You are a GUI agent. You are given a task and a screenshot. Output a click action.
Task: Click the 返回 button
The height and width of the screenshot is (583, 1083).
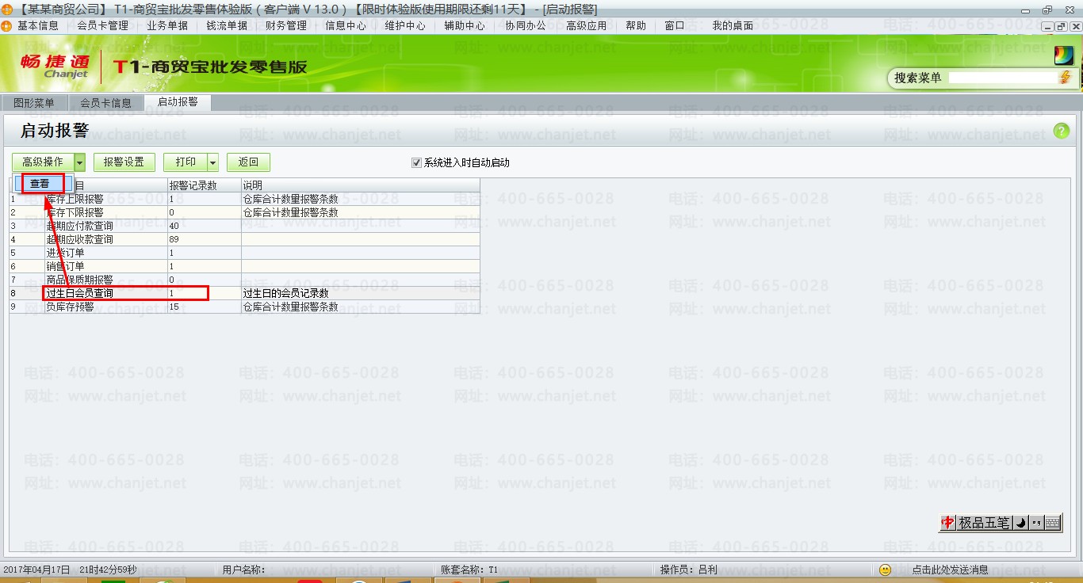(248, 162)
